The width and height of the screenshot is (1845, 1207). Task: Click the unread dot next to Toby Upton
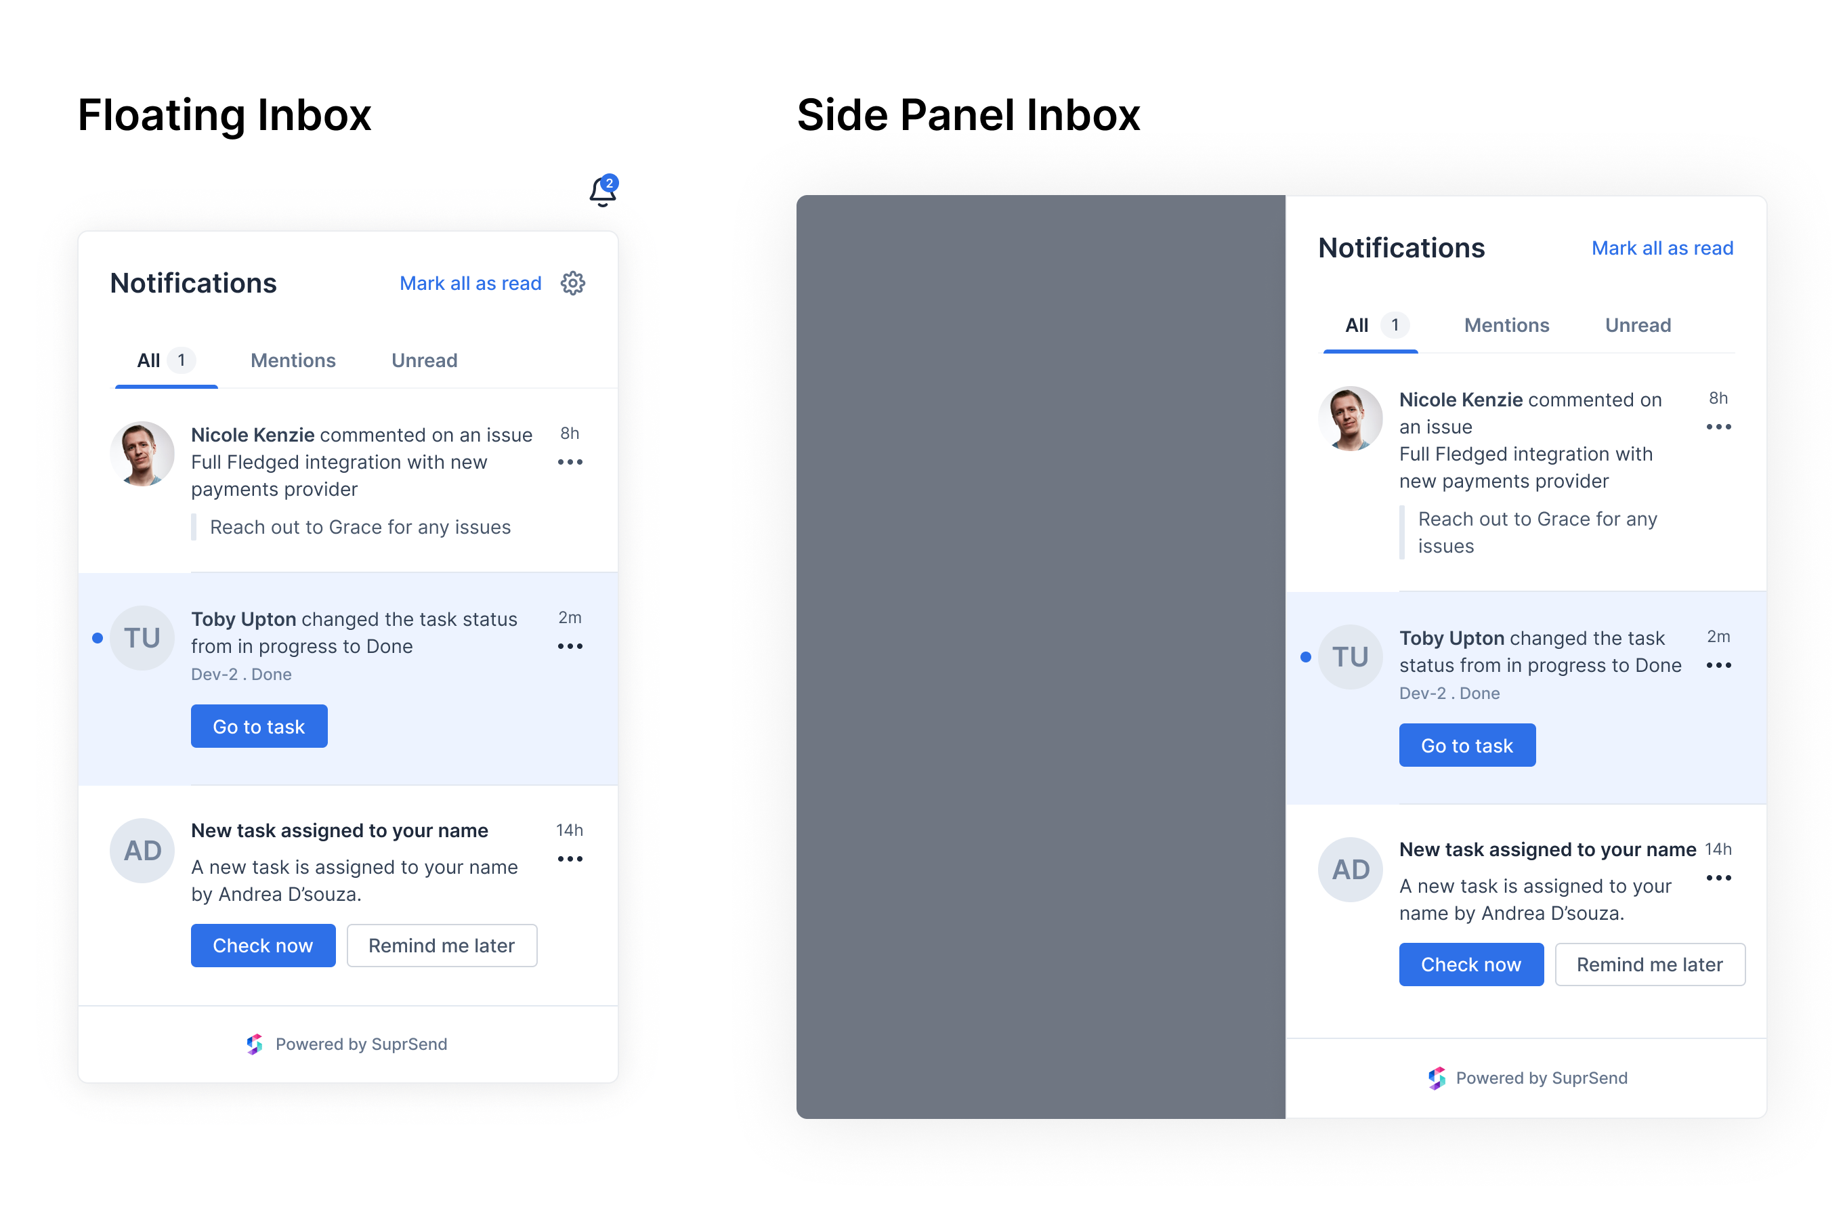click(98, 637)
